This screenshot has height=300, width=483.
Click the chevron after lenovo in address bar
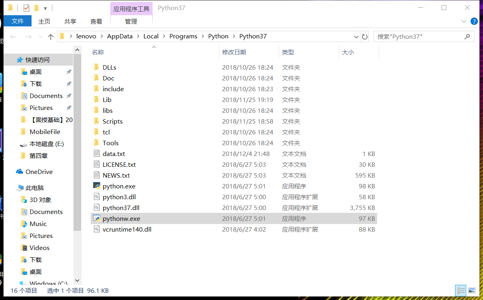101,36
